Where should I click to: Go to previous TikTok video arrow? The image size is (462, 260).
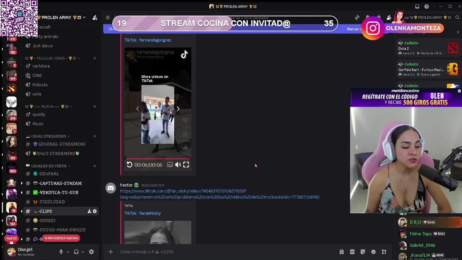[x=138, y=109]
